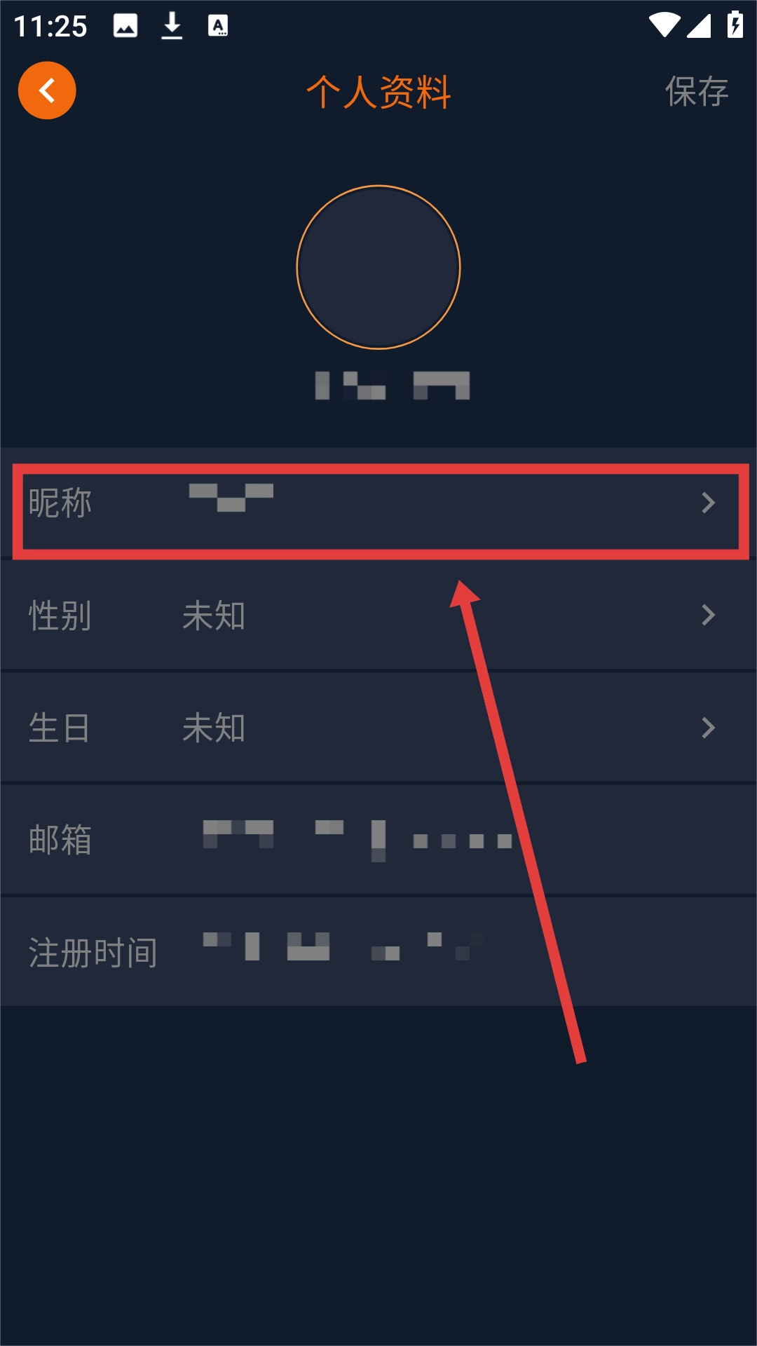Tap the blurred username below avatar

pyautogui.click(x=393, y=386)
